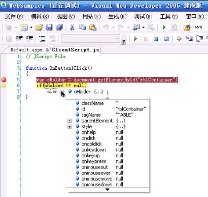This screenshot has width=208, height=197.
Task: Click the // JScript File comment line
Action: (x=46, y=57)
